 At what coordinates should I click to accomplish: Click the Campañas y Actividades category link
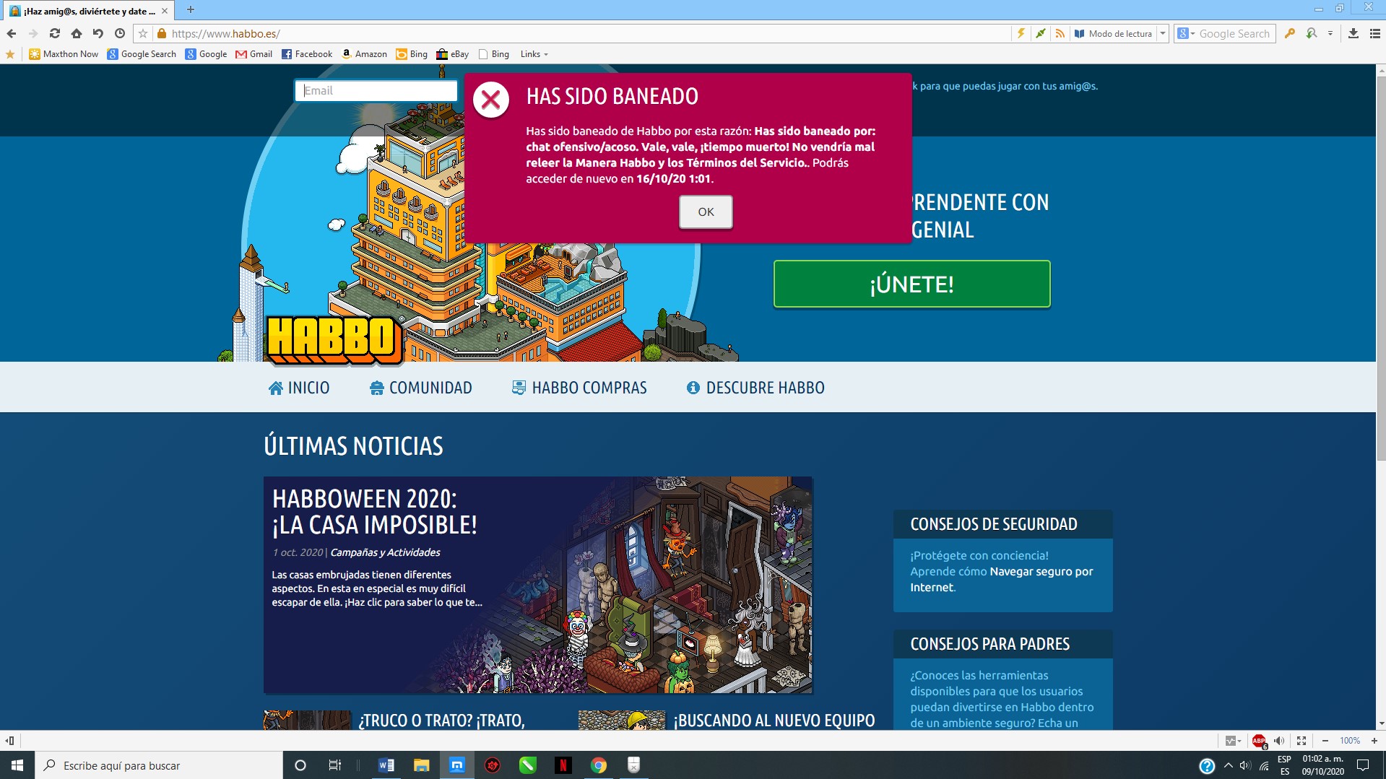pyautogui.click(x=385, y=552)
